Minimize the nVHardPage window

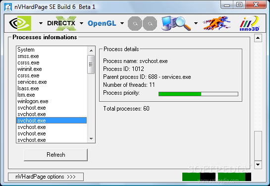(x=227, y=5)
